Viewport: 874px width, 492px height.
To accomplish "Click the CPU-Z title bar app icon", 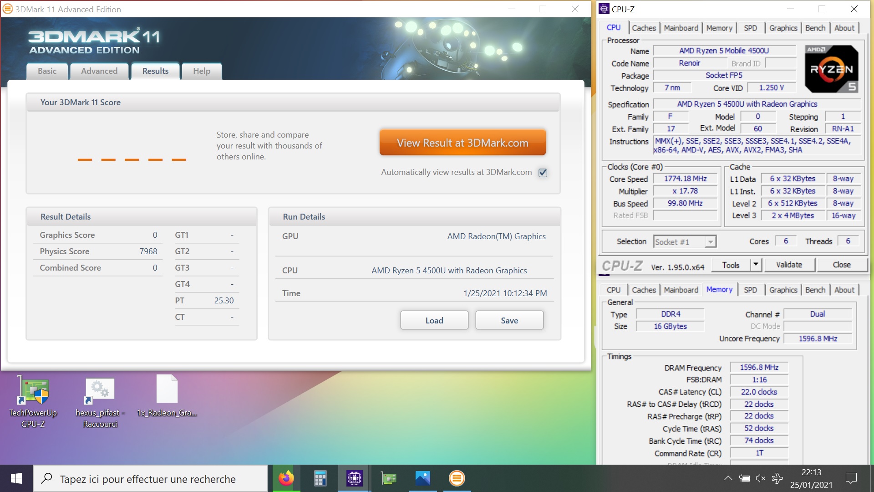I will tap(604, 9).
